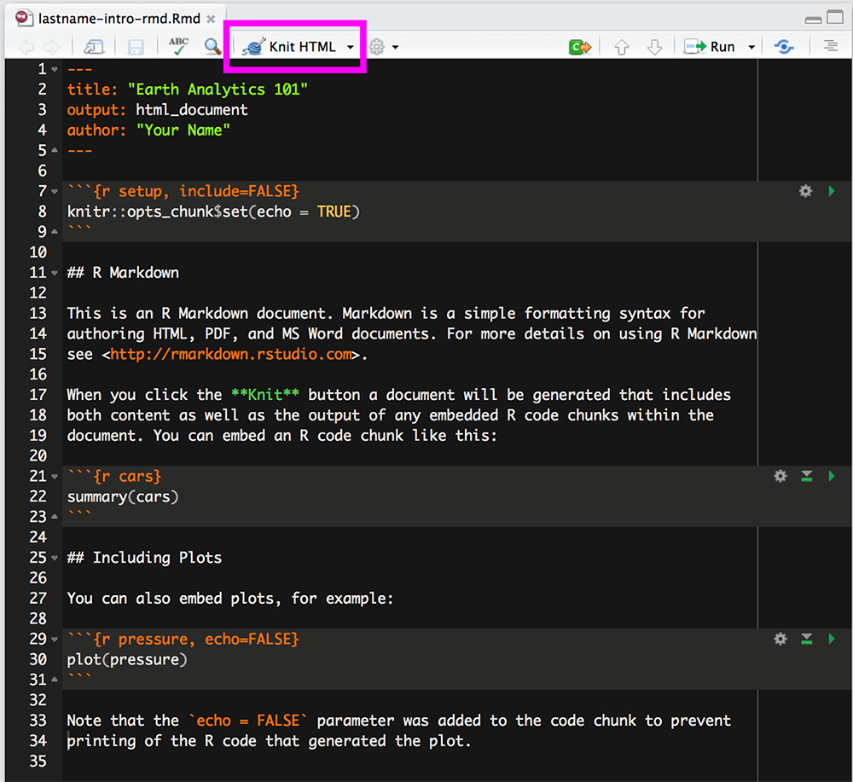853x782 pixels.
Task: Click fold marker at line 9
Action: click(x=55, y=232)
